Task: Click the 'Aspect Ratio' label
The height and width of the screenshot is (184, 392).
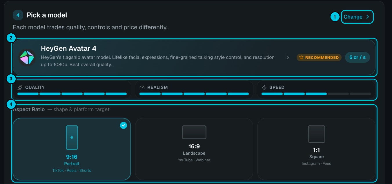Action: coord(29,109)
